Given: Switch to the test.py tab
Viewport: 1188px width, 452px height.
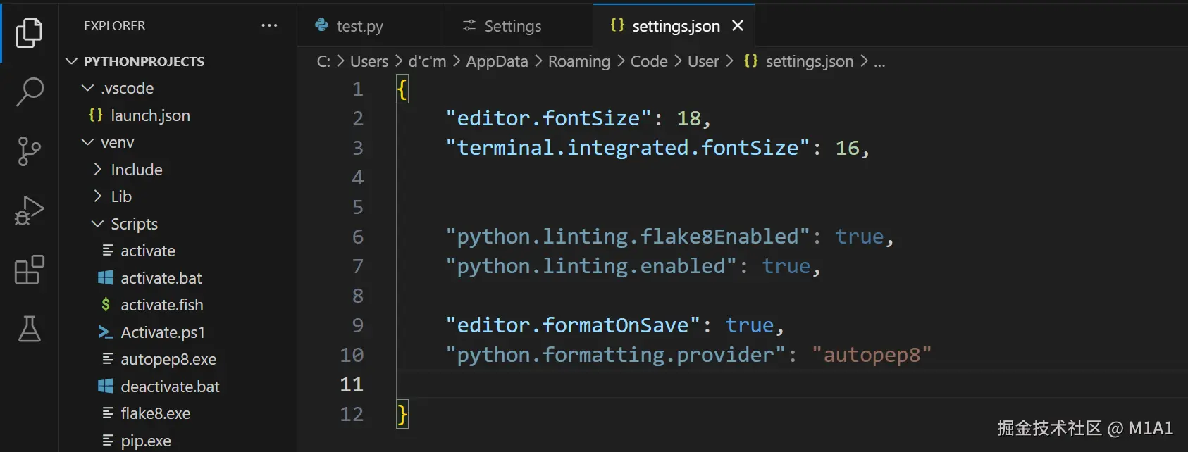Looking at the screenshot, I should click(359, 27).
